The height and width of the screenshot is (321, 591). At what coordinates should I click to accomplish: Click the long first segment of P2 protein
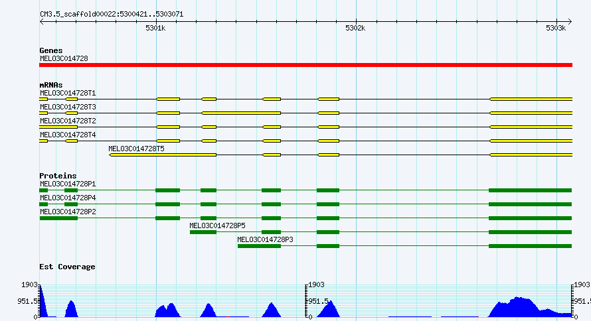58,218
